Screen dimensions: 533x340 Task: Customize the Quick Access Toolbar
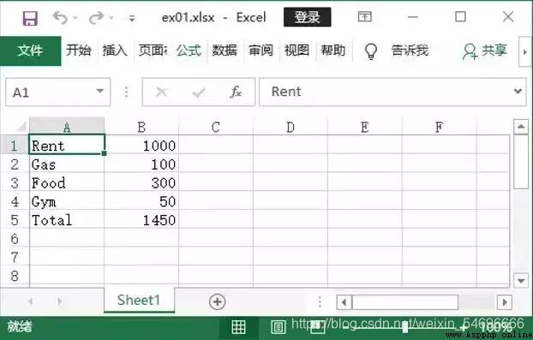point(132,18)
